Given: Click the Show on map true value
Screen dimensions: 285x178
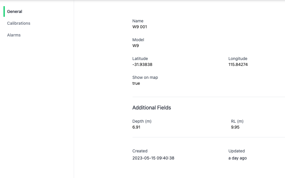Looking at the screenshot, I should click(x=136, y=83).
